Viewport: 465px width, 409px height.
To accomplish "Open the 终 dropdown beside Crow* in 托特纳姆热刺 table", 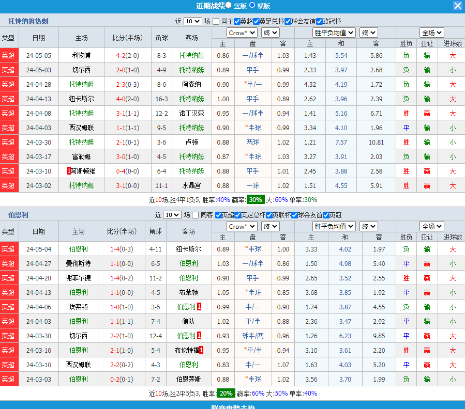I will point(271,33).
